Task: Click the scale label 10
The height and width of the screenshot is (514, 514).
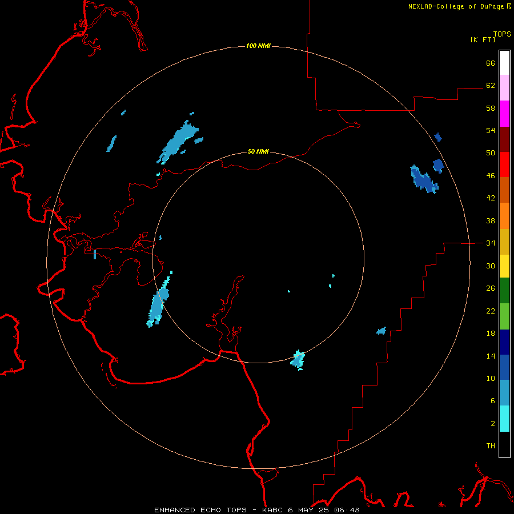Action: click(491, 378)
